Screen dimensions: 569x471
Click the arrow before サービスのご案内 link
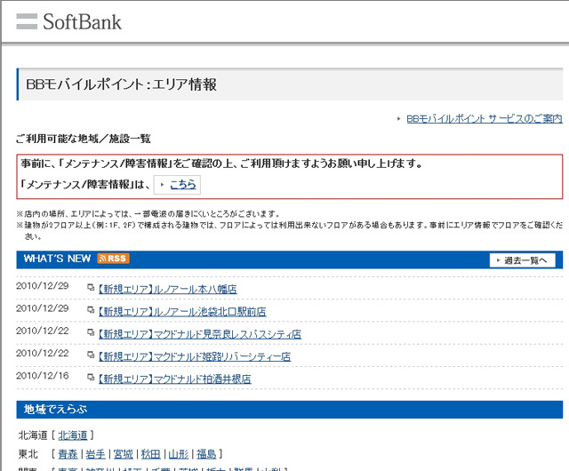click(x=399, y=119)
